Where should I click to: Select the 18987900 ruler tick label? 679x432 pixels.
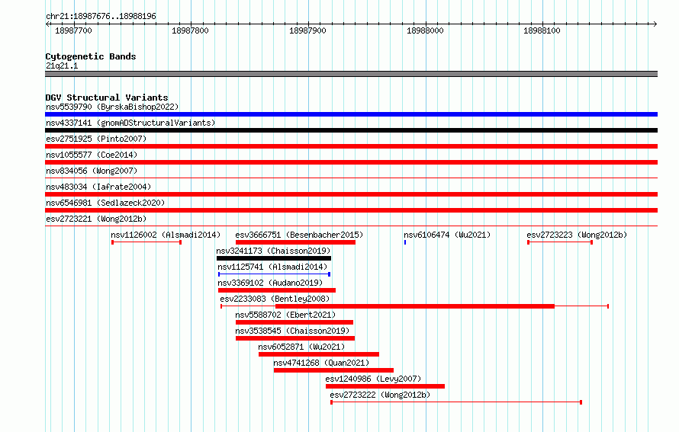click(307, 30)
